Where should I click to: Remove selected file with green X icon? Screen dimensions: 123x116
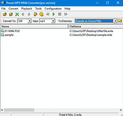(x=17, y=14)
